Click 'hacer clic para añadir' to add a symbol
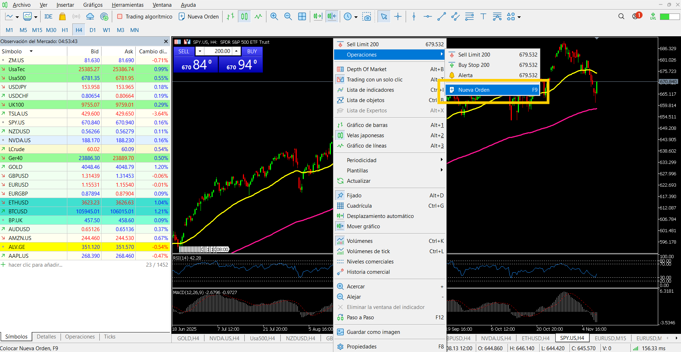The width and height of the screenshot is (681, 352). tap(35, 265)
